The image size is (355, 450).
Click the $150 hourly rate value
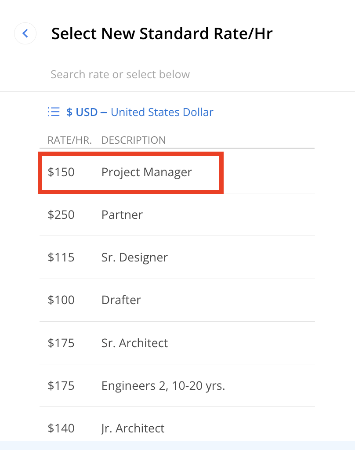[x=61, y=172]
